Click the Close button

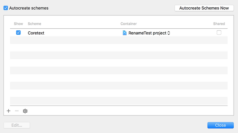[220, 125]
